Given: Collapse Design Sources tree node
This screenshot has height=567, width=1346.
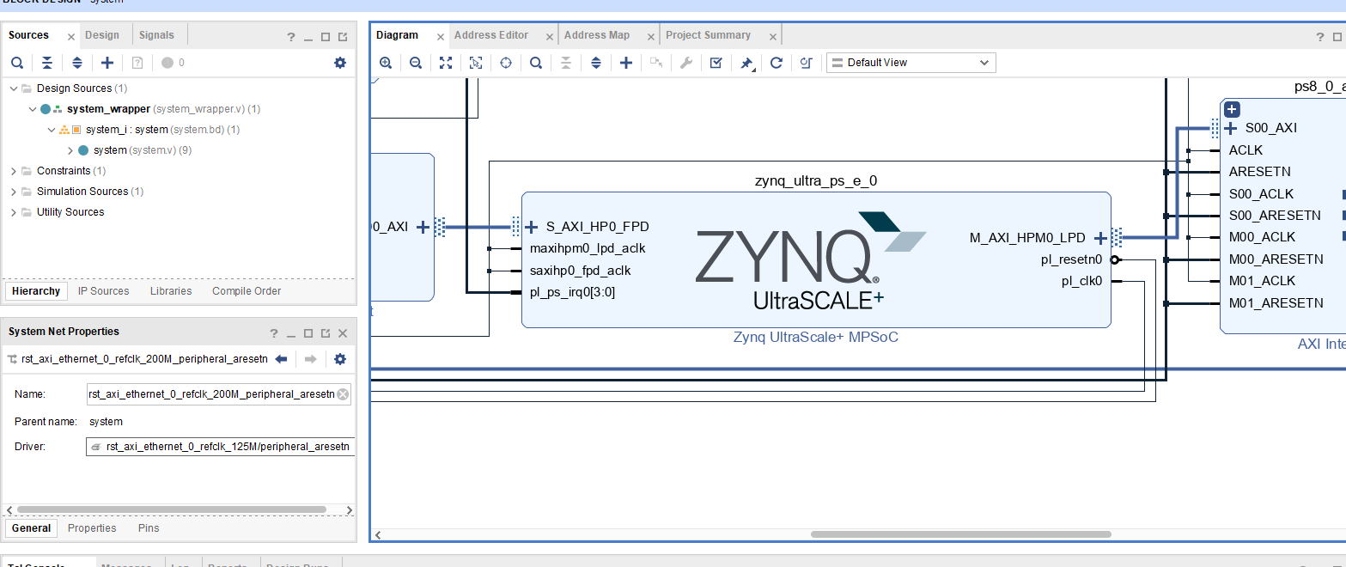Looking at the screenshot, I should pyautogui.click(x=14, y=88).
